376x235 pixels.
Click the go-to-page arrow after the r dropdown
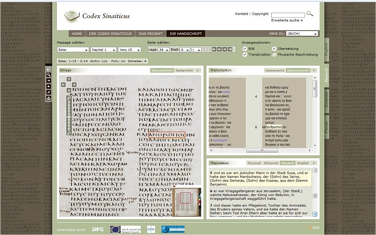pos(205,49)
